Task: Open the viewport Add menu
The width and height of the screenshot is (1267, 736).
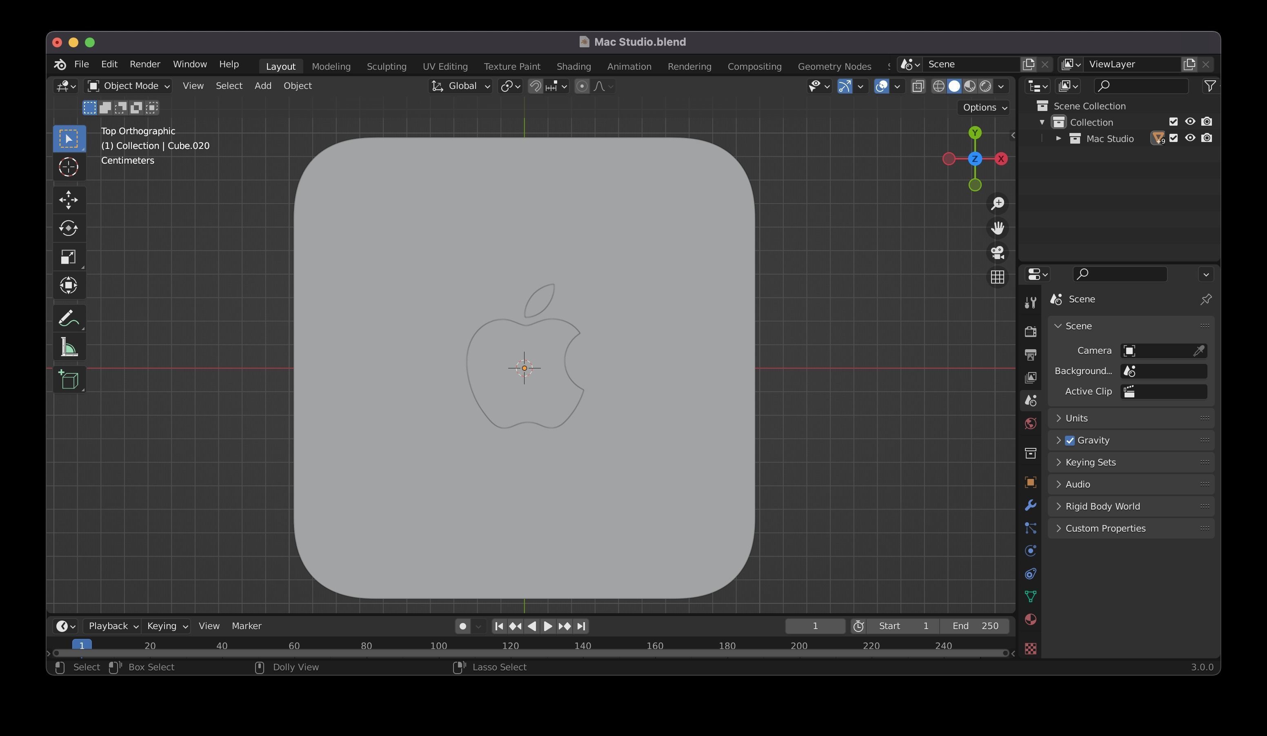Action: (x=262, y=86)
